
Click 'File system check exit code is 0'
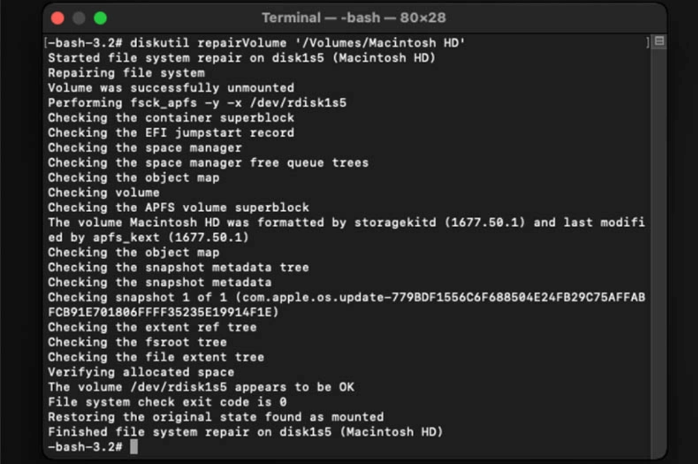tap(167, 402)
